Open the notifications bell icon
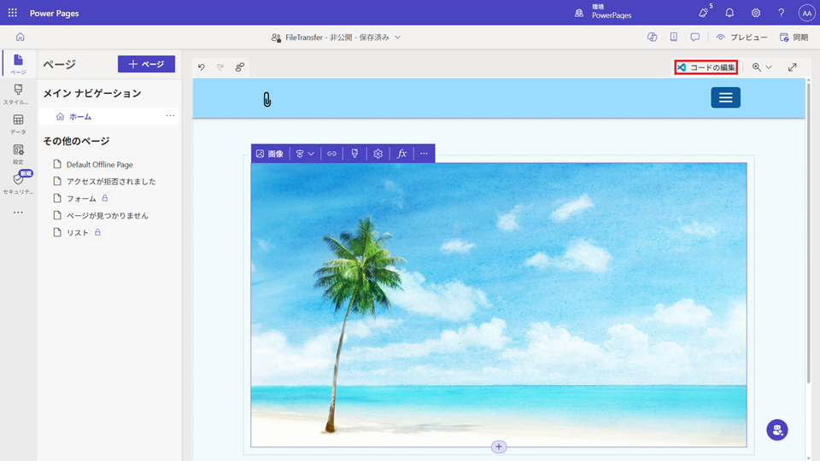The height and width of the screenshot is (461, 820). tap(729, 13)
